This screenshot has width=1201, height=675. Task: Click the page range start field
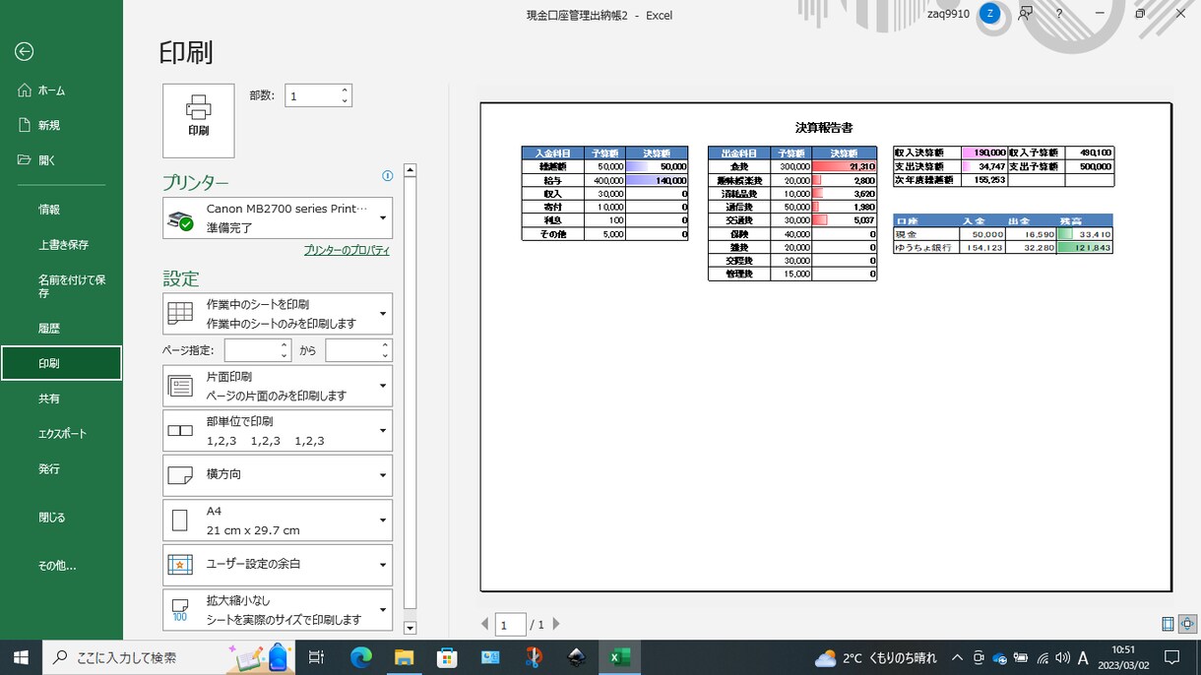pyautogui.click(x=258, y=350)
